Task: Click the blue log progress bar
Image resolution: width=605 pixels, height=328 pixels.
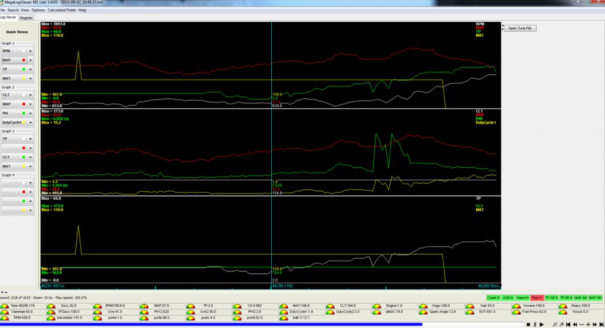Action: coord(211,324)
